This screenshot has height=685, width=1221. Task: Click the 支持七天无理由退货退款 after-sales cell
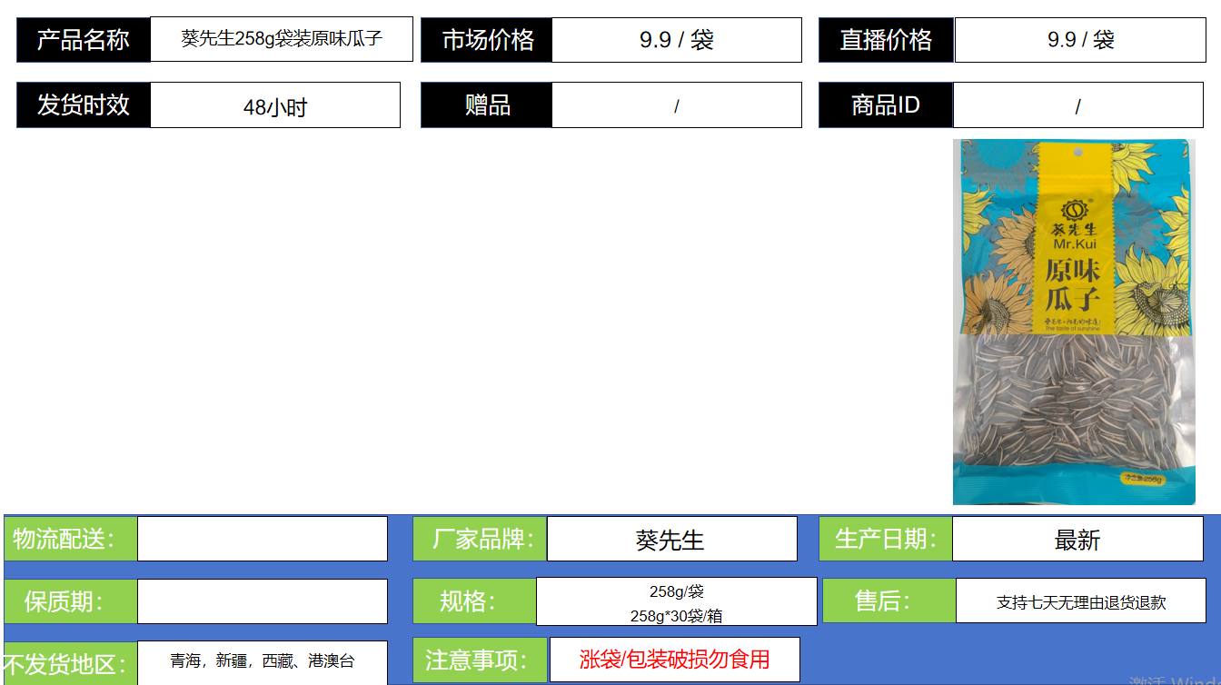tap(1080, 601)
